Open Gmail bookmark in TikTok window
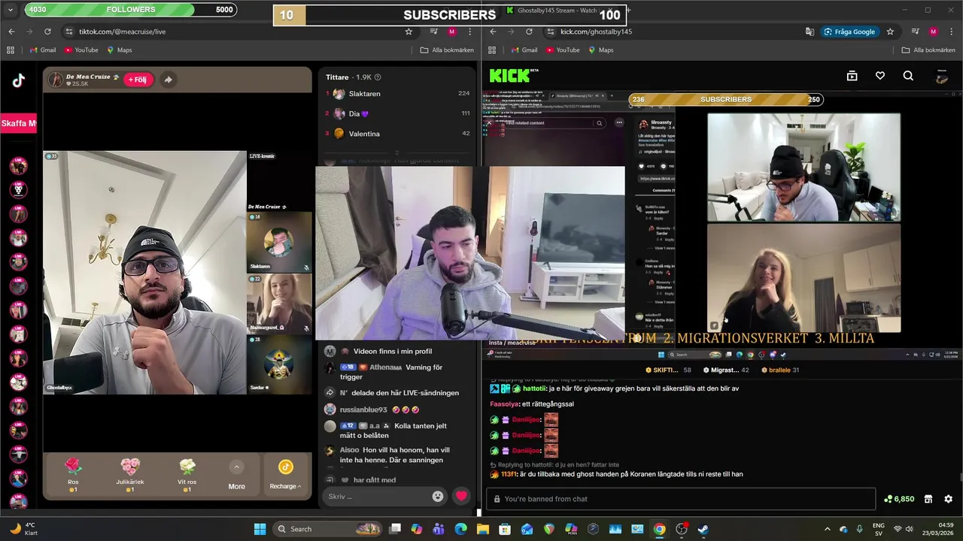 pyautogui.click(x=42, y=50)
